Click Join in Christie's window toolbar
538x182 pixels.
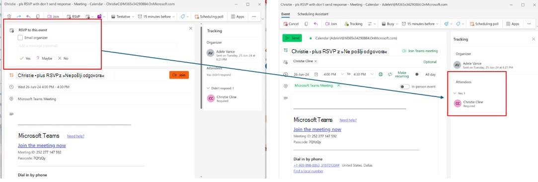pos(53,16)
